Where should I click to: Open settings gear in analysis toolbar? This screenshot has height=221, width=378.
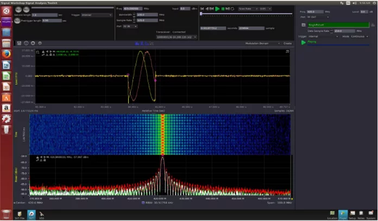(40, 43)
